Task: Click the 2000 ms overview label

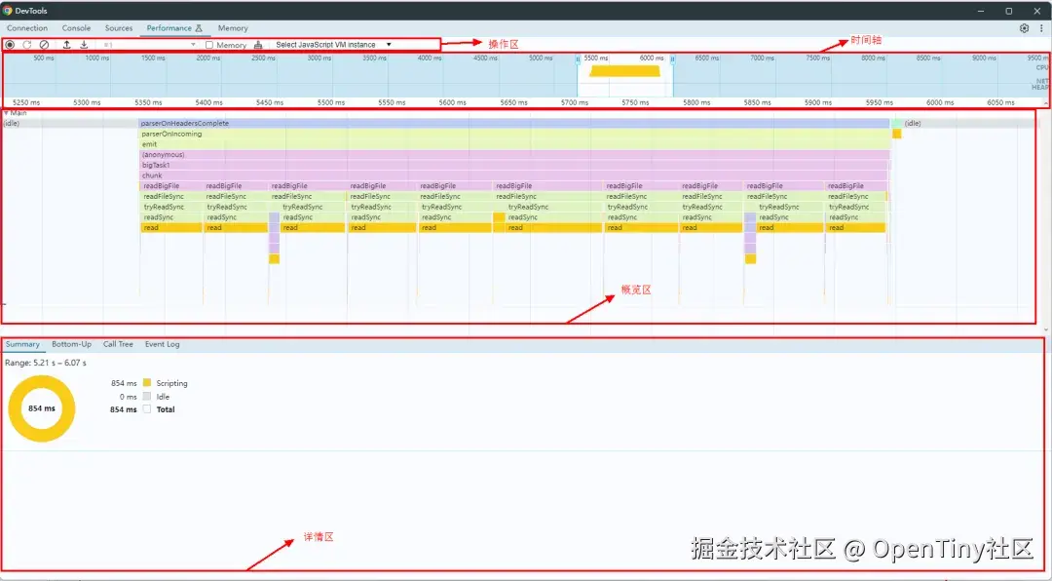Action: pos(208,58)
